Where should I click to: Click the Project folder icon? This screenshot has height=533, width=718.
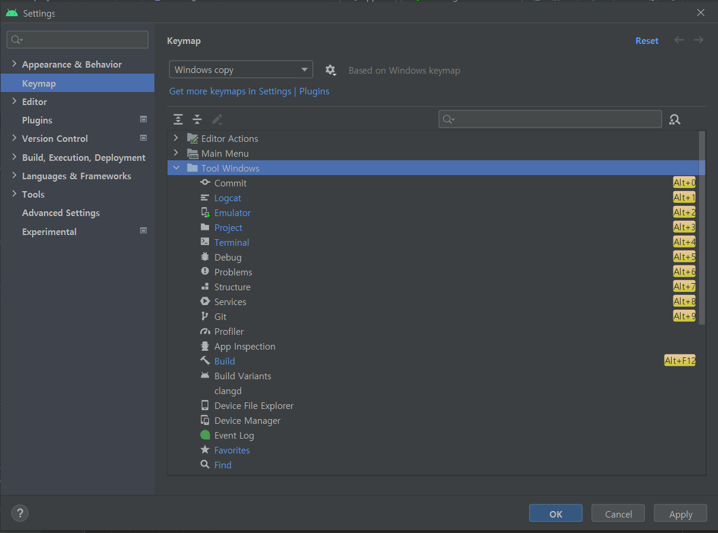pos(205,227)
